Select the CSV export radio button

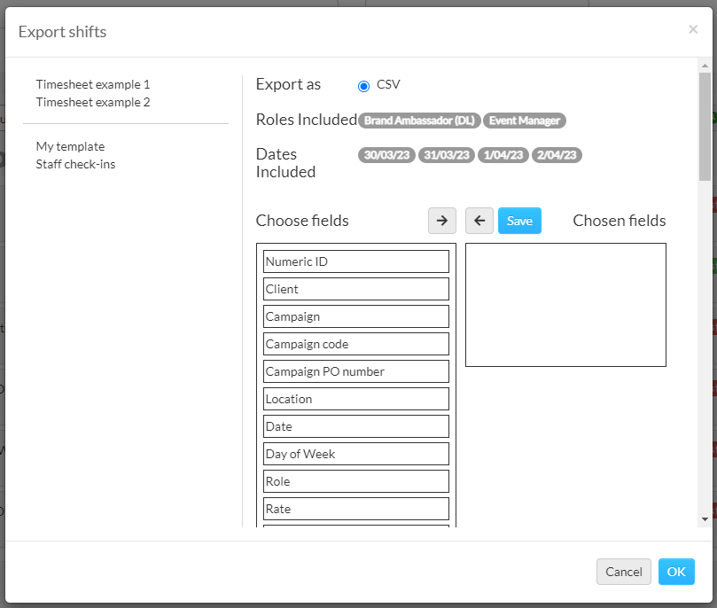point(363,86)
